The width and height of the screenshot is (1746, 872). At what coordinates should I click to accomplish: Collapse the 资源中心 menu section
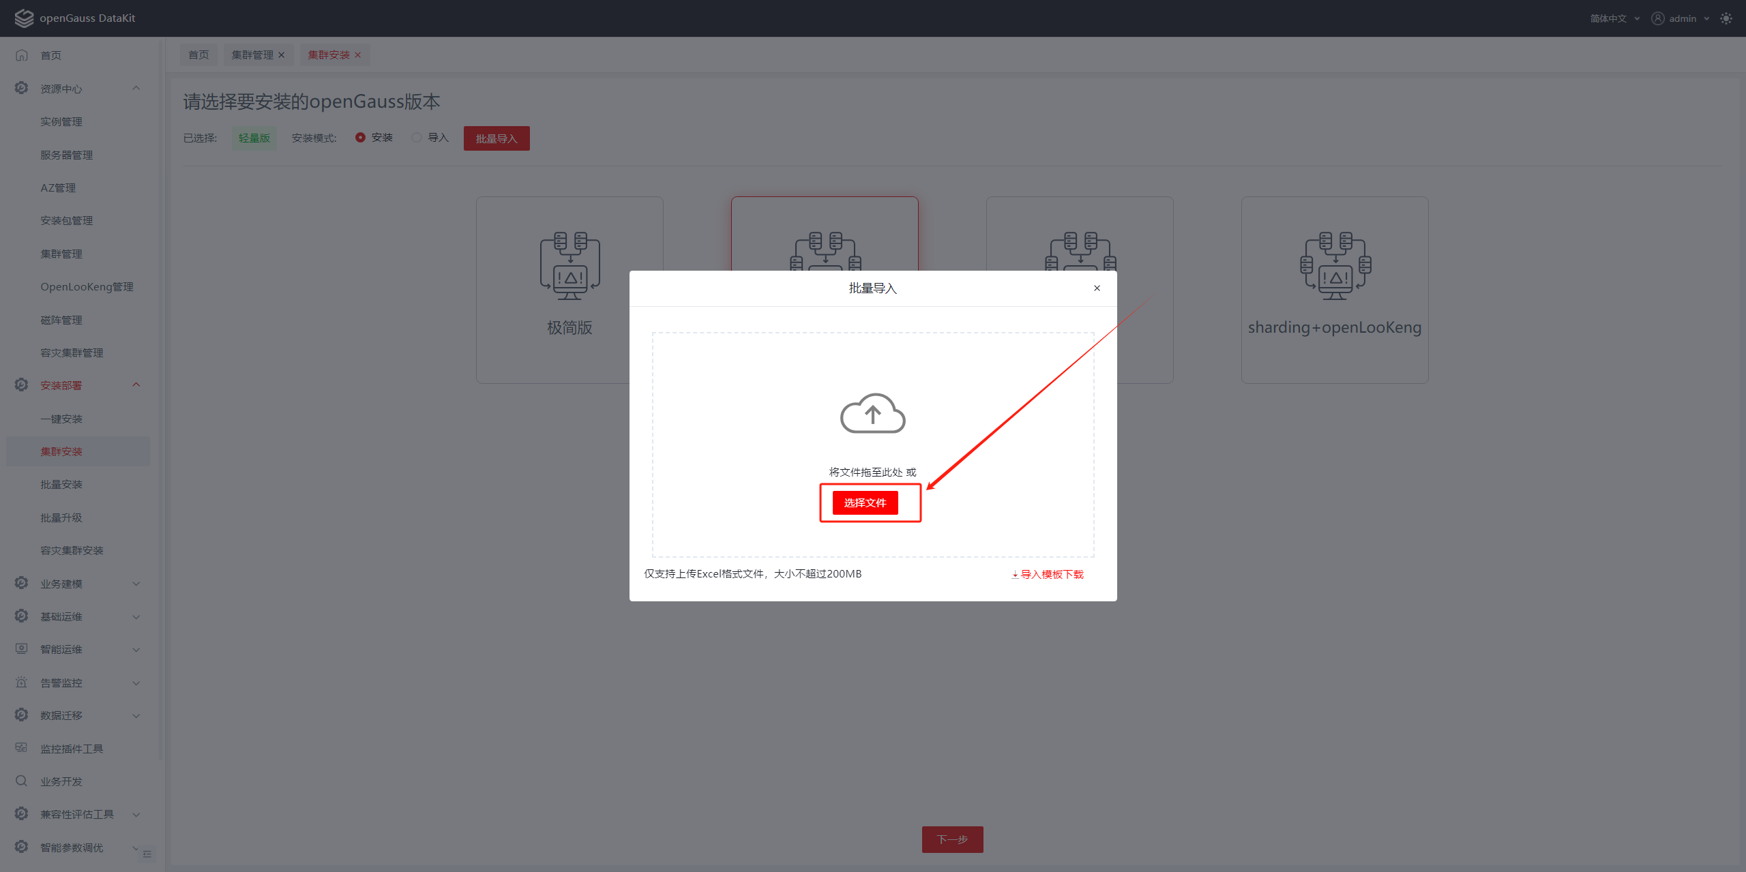point(136,89)
